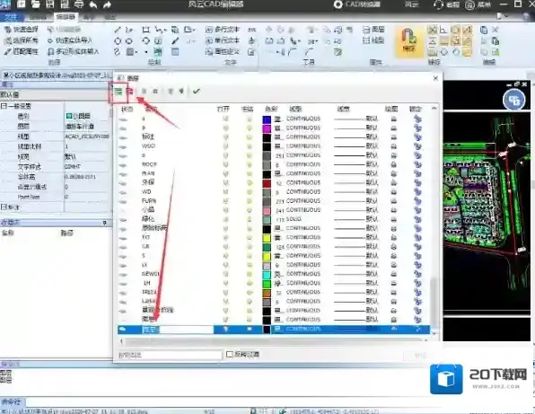Click the 图层 layers button in ribbon
The height and width of the screenshot is (414, 535).
(x=373, y=30)
